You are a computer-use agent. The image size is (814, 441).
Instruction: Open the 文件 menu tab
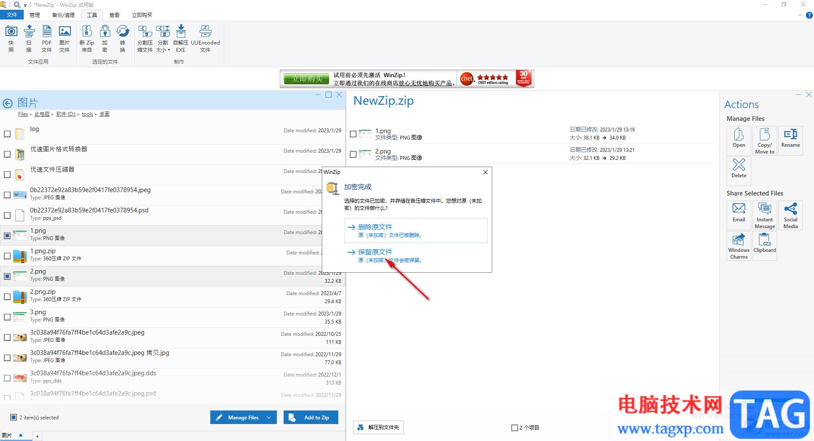[12, 15]
